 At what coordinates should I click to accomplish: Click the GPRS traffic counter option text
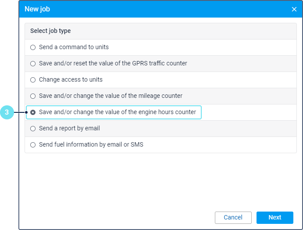pos(113,63)
